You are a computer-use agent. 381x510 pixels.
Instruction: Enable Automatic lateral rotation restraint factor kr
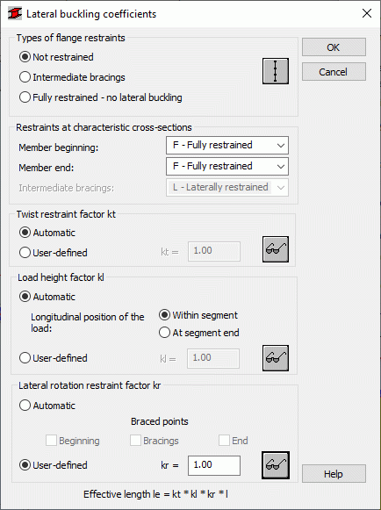(x=47, y=406)
